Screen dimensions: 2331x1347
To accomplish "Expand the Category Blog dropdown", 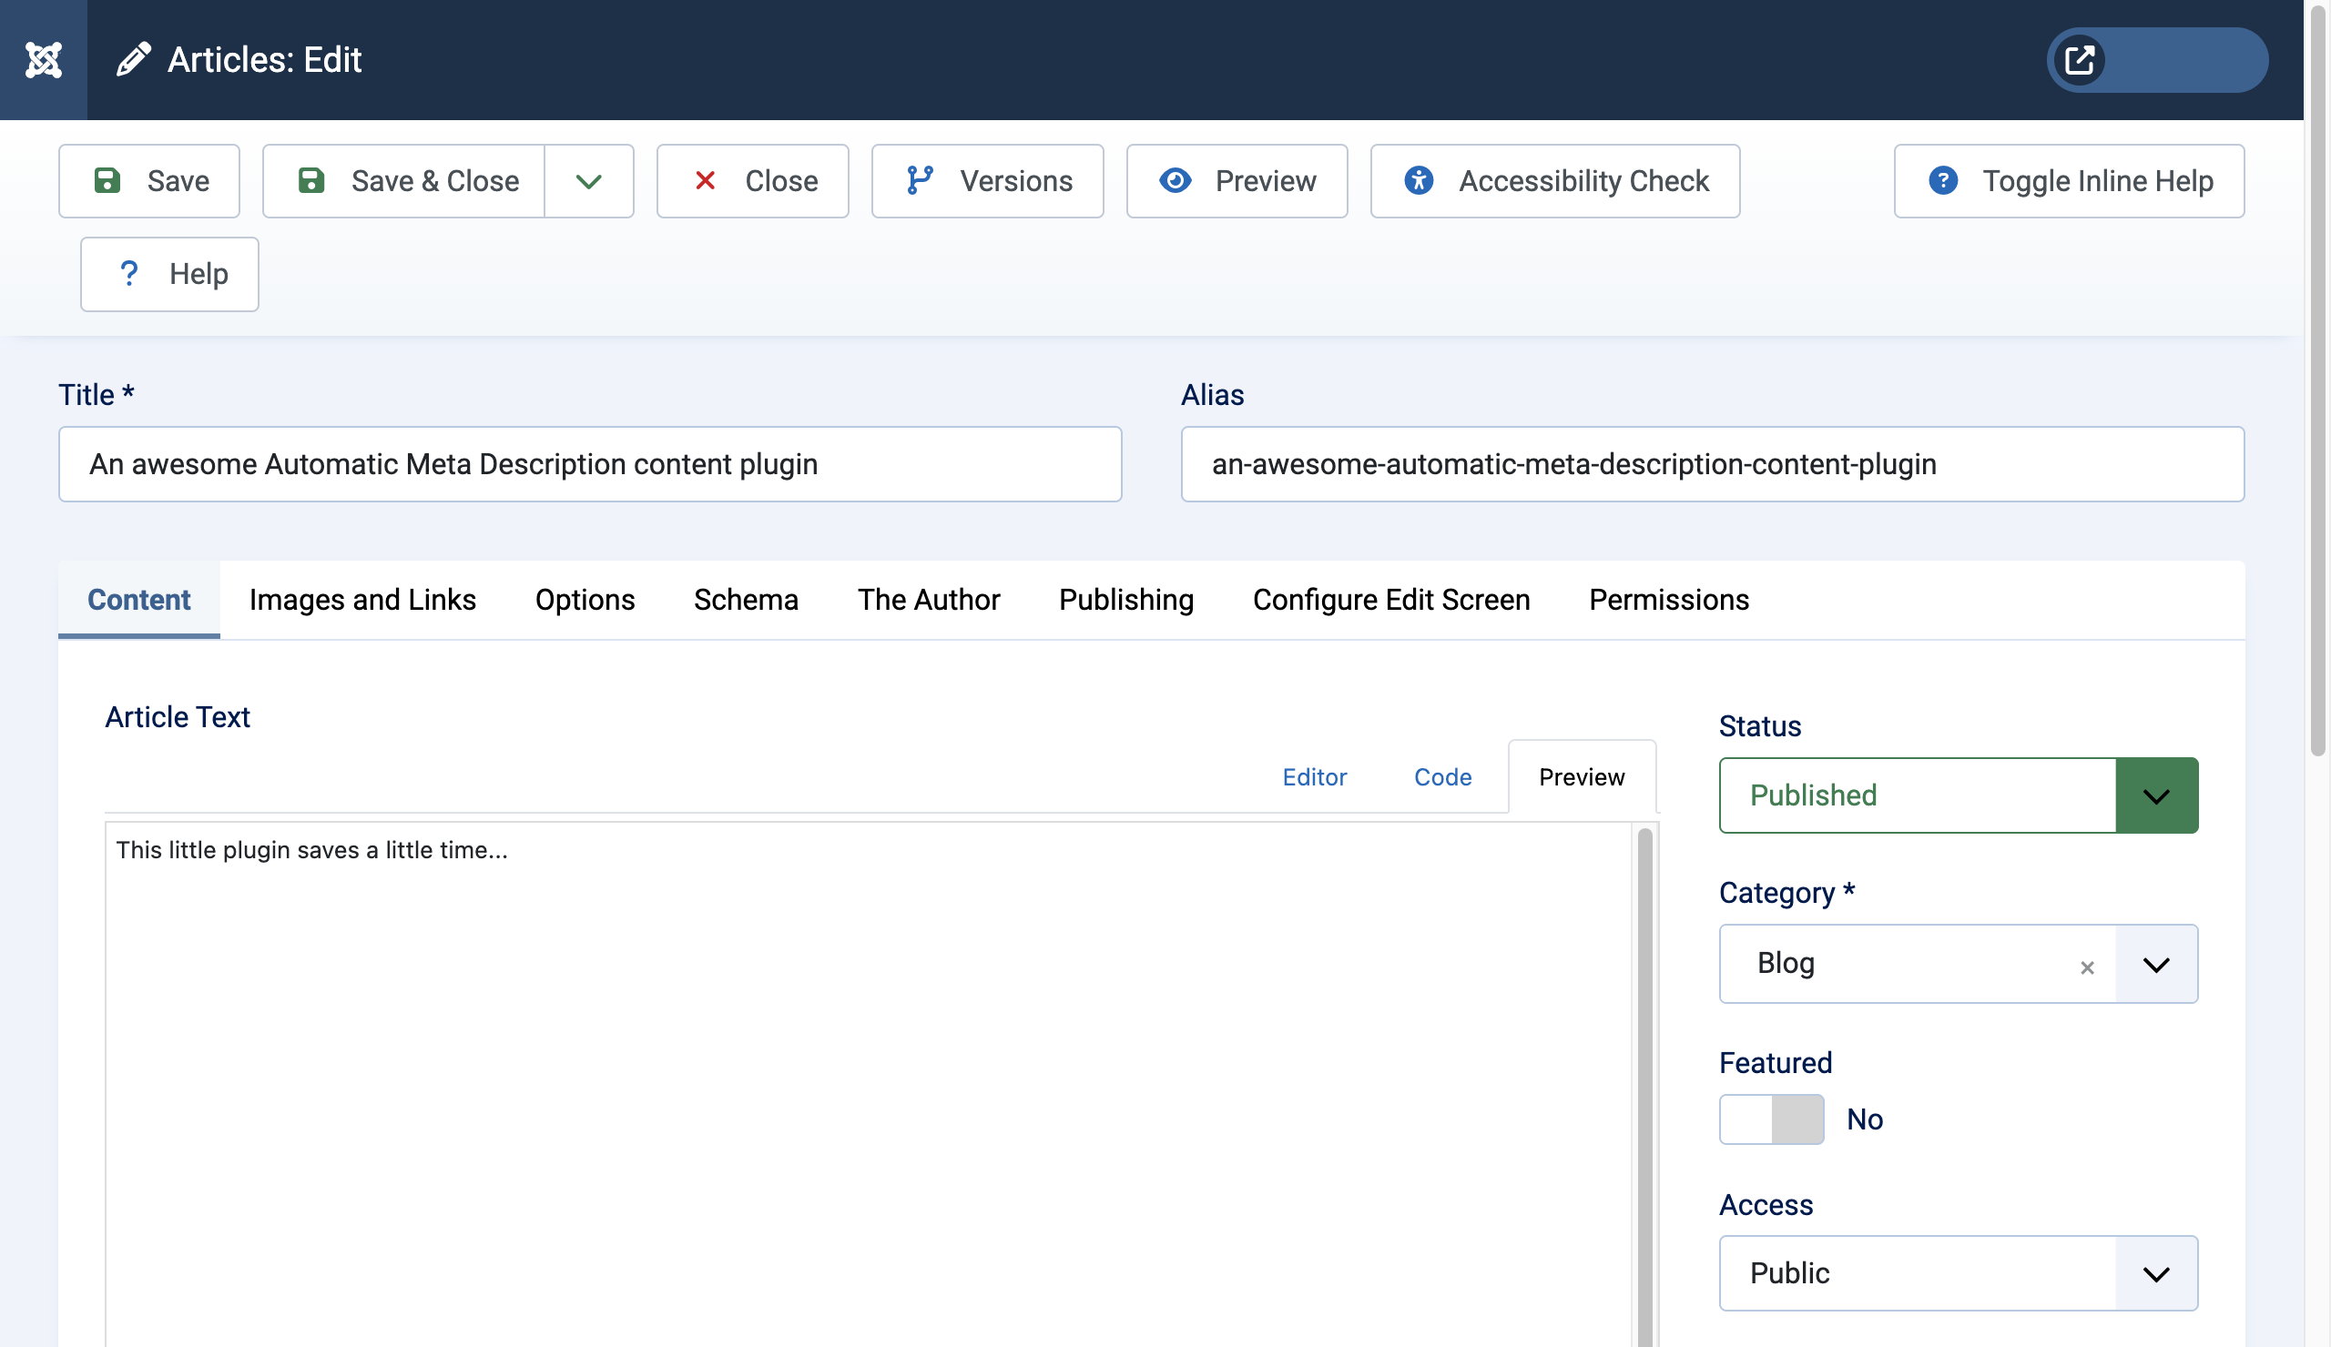I will click(x=2156, y=964).
